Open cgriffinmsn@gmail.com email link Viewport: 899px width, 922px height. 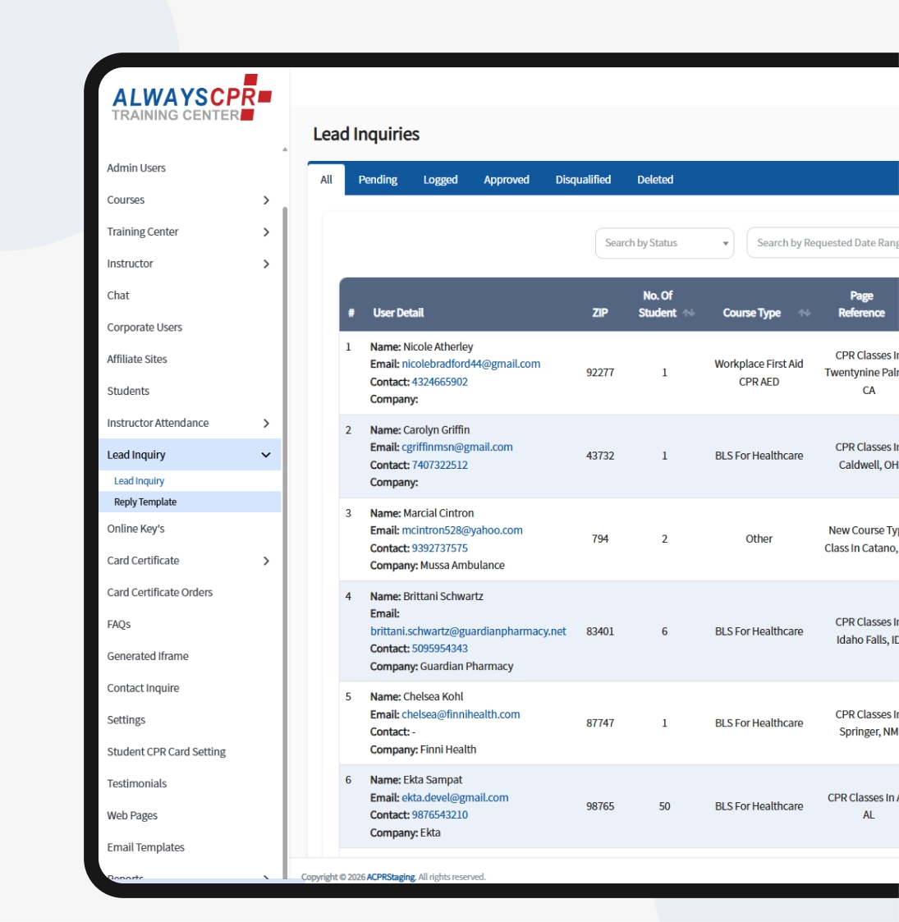(x=456, y=447)
